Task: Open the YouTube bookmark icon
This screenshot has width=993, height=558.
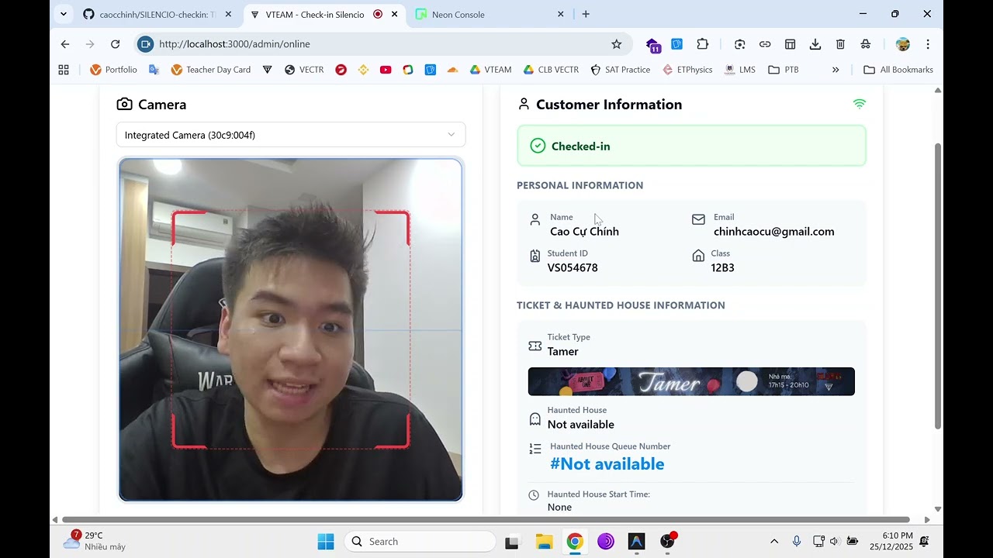Action: [386, 70]
